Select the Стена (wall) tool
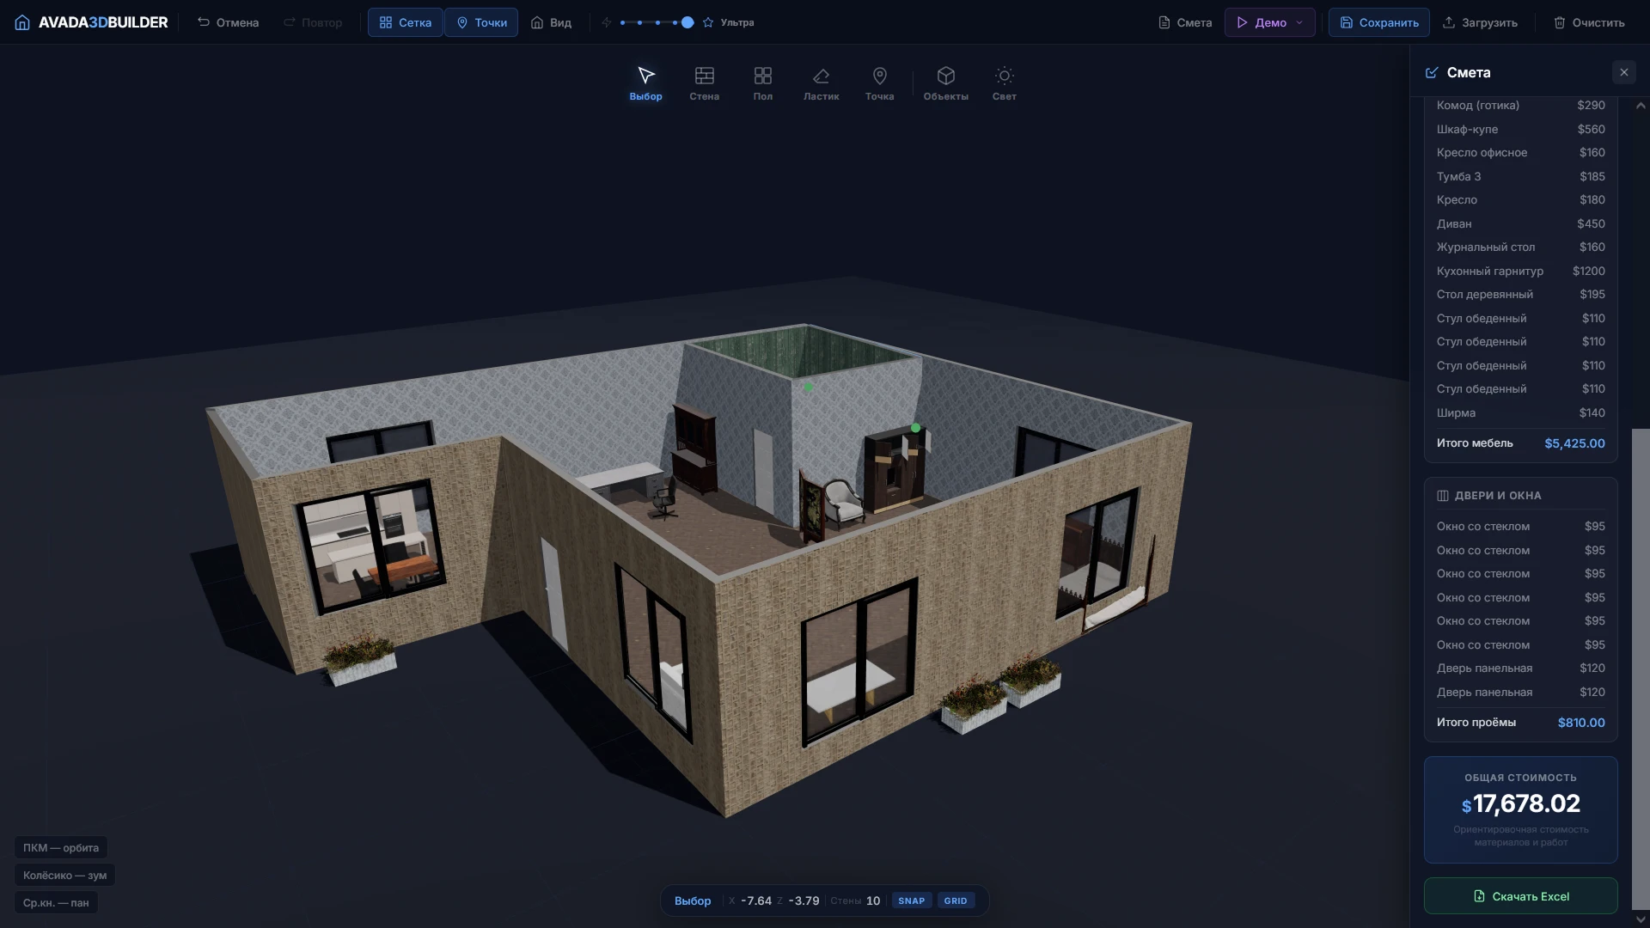Screen dimensions: 1650x928 click(x=704, y=83)
